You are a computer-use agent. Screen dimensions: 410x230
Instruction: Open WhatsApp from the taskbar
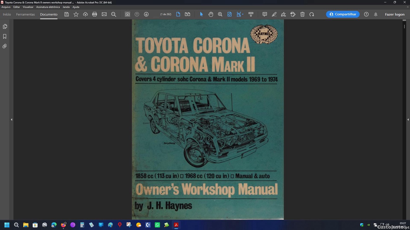click(157, 225)
